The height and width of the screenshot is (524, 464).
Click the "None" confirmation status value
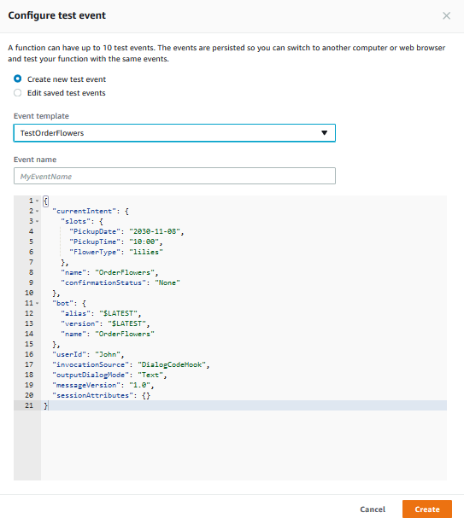click(x=167, y=282)
